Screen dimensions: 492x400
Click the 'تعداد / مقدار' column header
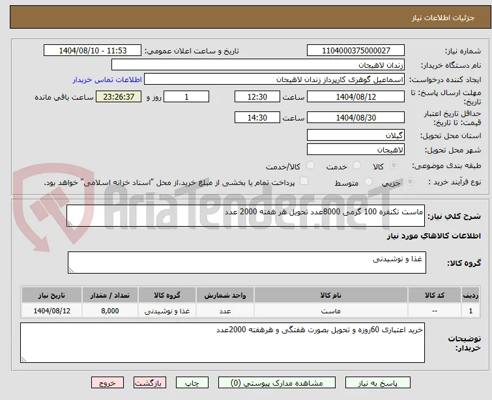110,295
